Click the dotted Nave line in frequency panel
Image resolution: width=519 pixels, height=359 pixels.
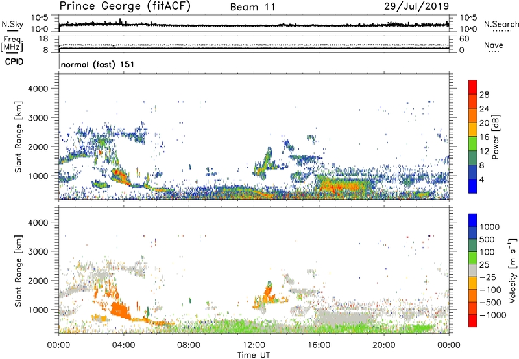[254, 45]
